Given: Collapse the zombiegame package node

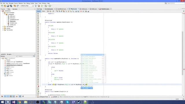Looking at the screenshot, I should point(5,14).
